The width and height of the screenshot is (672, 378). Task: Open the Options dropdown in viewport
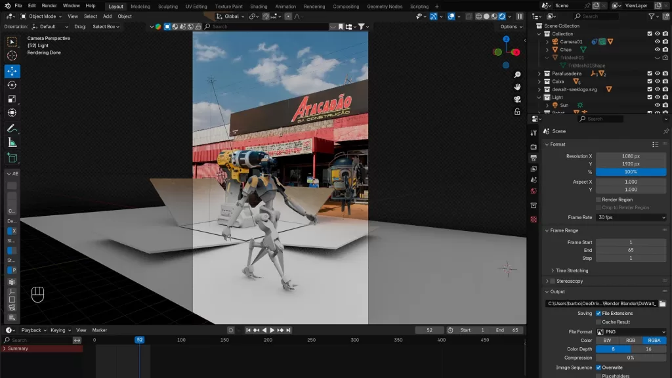(511, 26)
